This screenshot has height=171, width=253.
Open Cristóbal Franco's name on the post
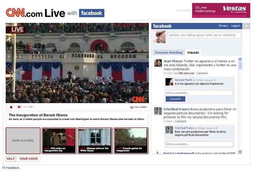177,109
